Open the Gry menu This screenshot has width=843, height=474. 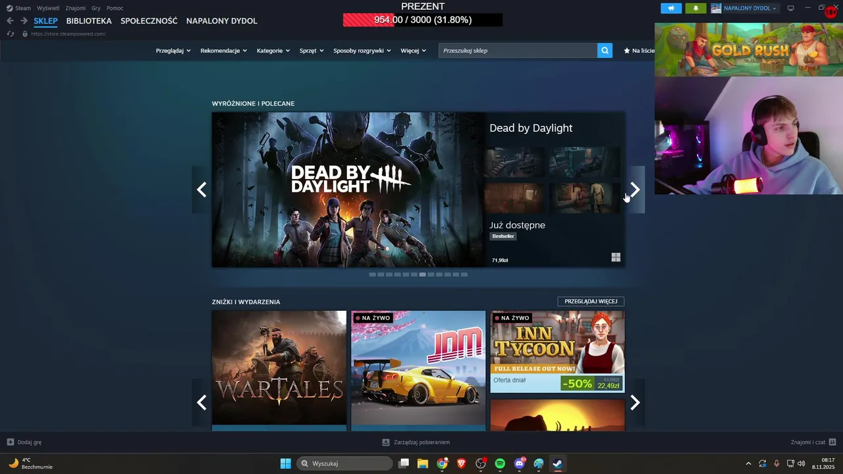click(96, 8)
